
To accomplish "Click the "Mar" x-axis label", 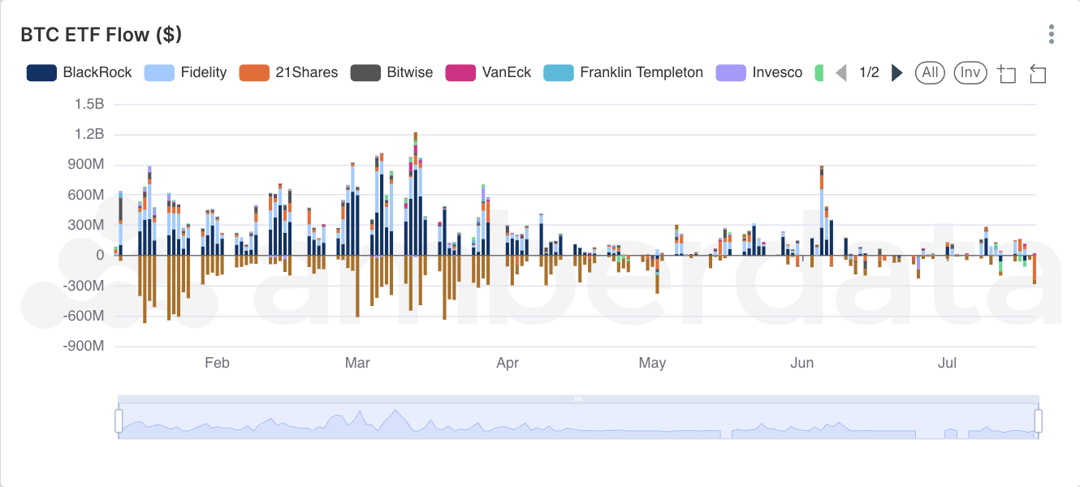I will point(357,363).
